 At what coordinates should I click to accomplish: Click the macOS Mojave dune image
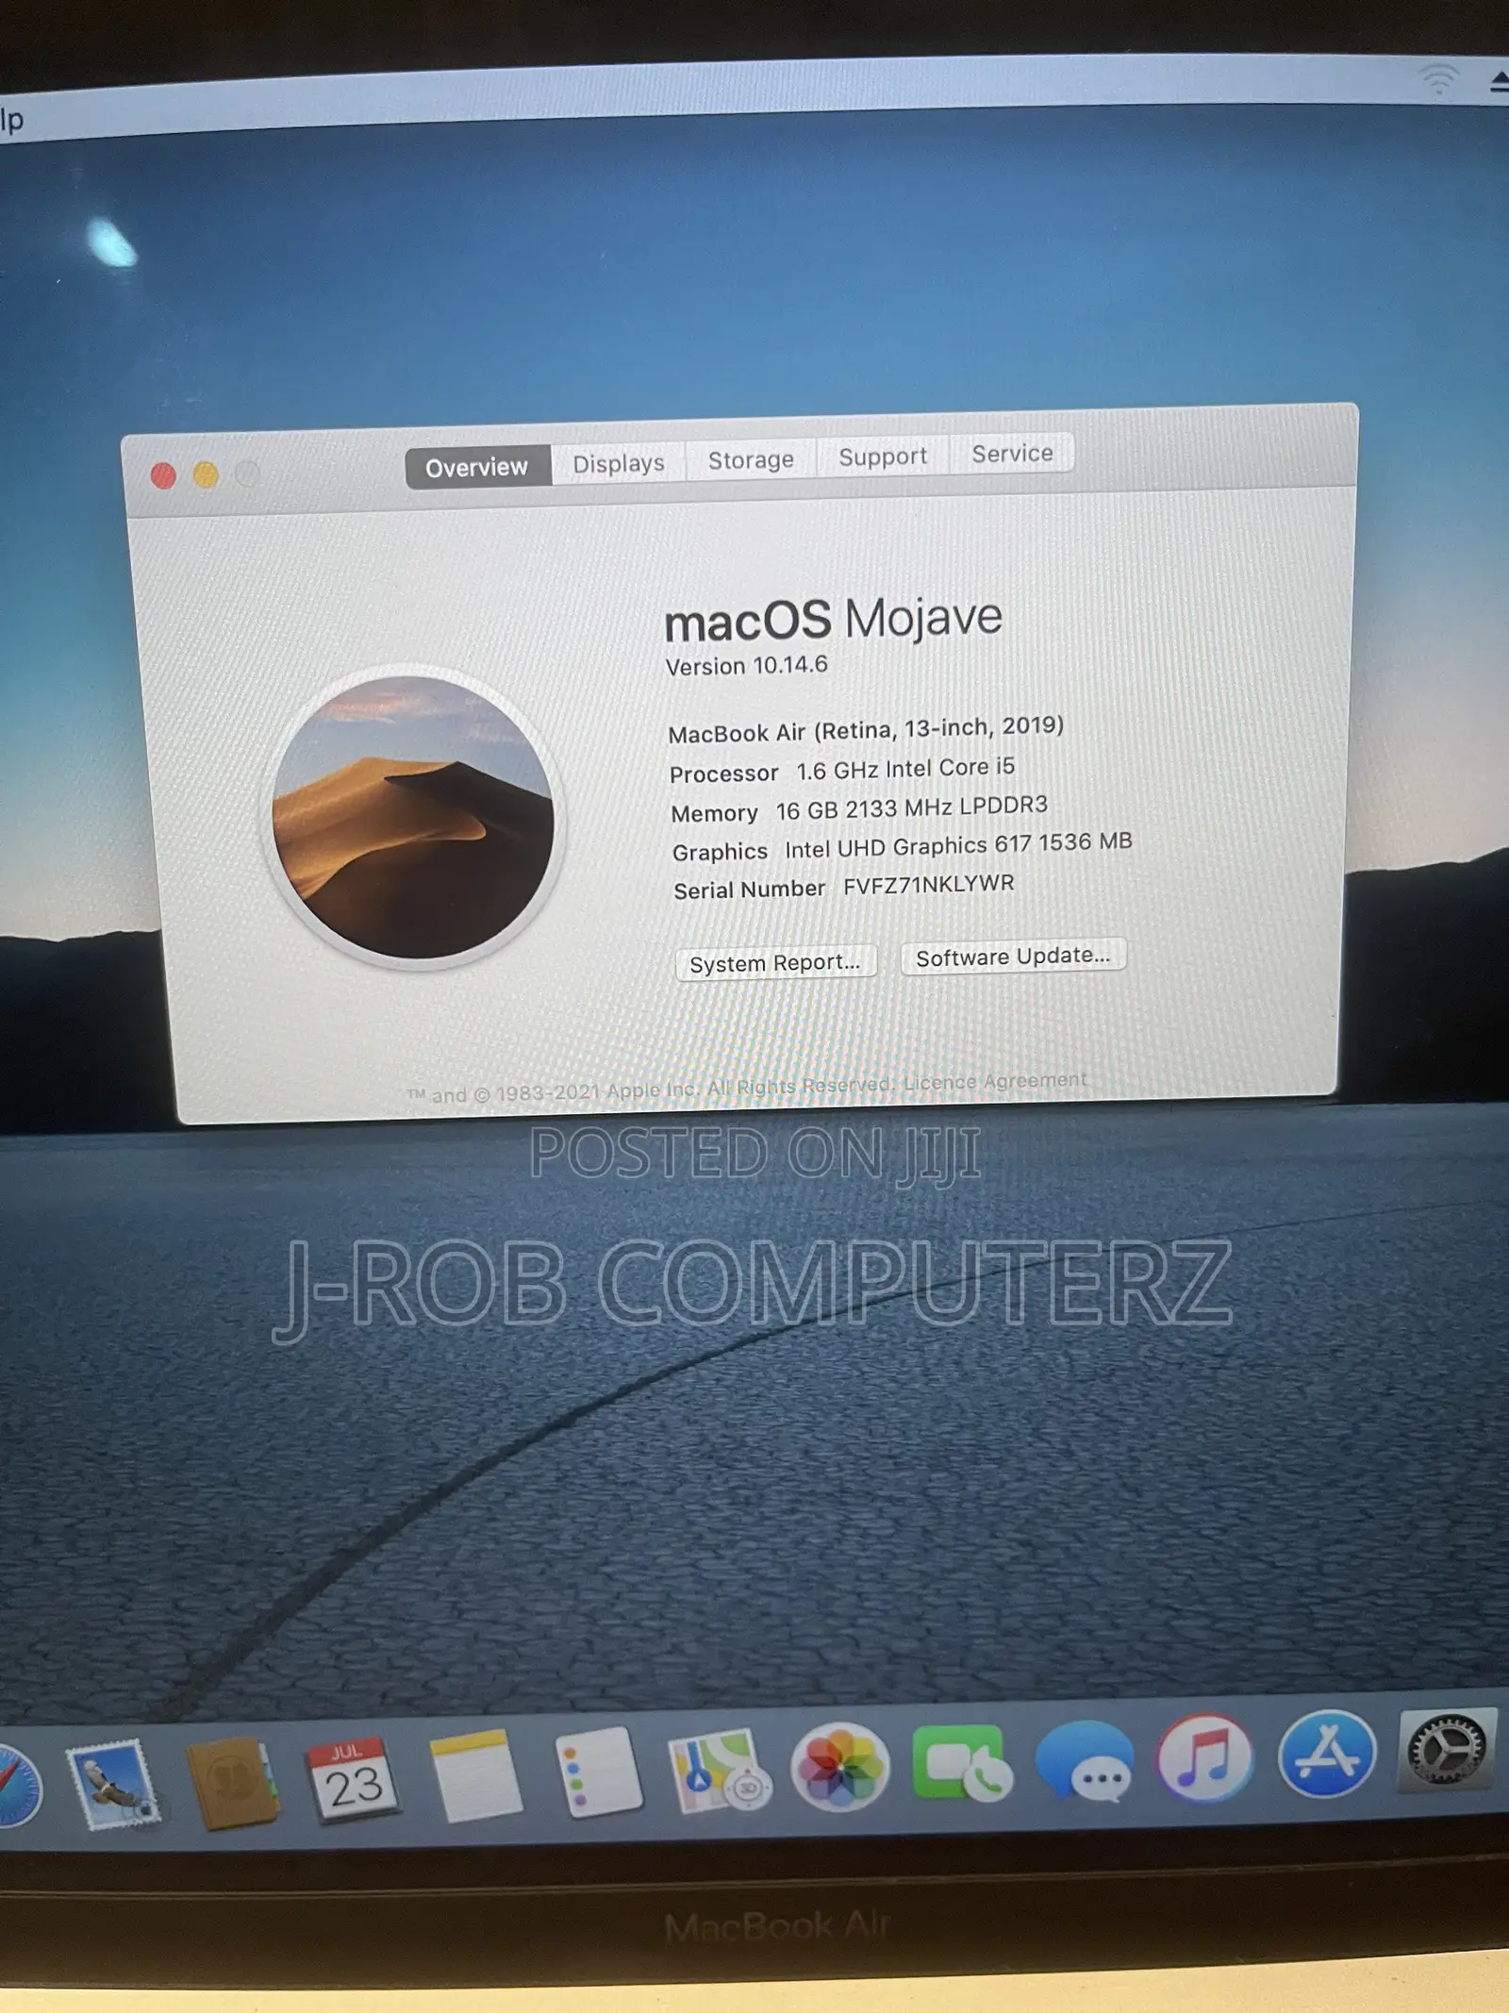coord(413,817)
